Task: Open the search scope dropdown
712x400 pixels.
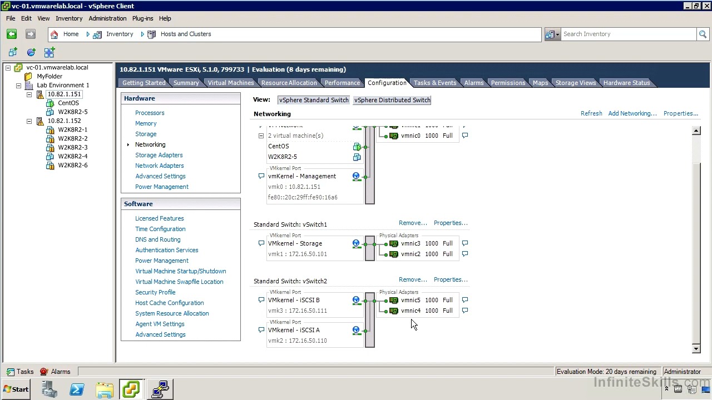Action: coord(552,34)
